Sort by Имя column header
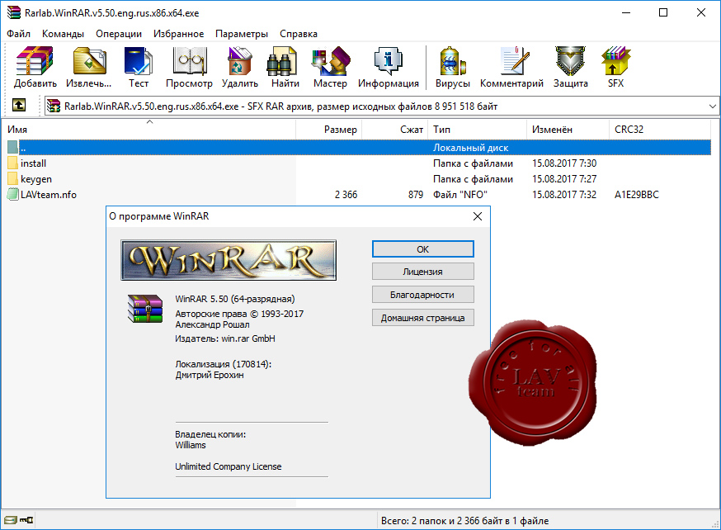Screen dimensions: 721x530 pos(148,130)
